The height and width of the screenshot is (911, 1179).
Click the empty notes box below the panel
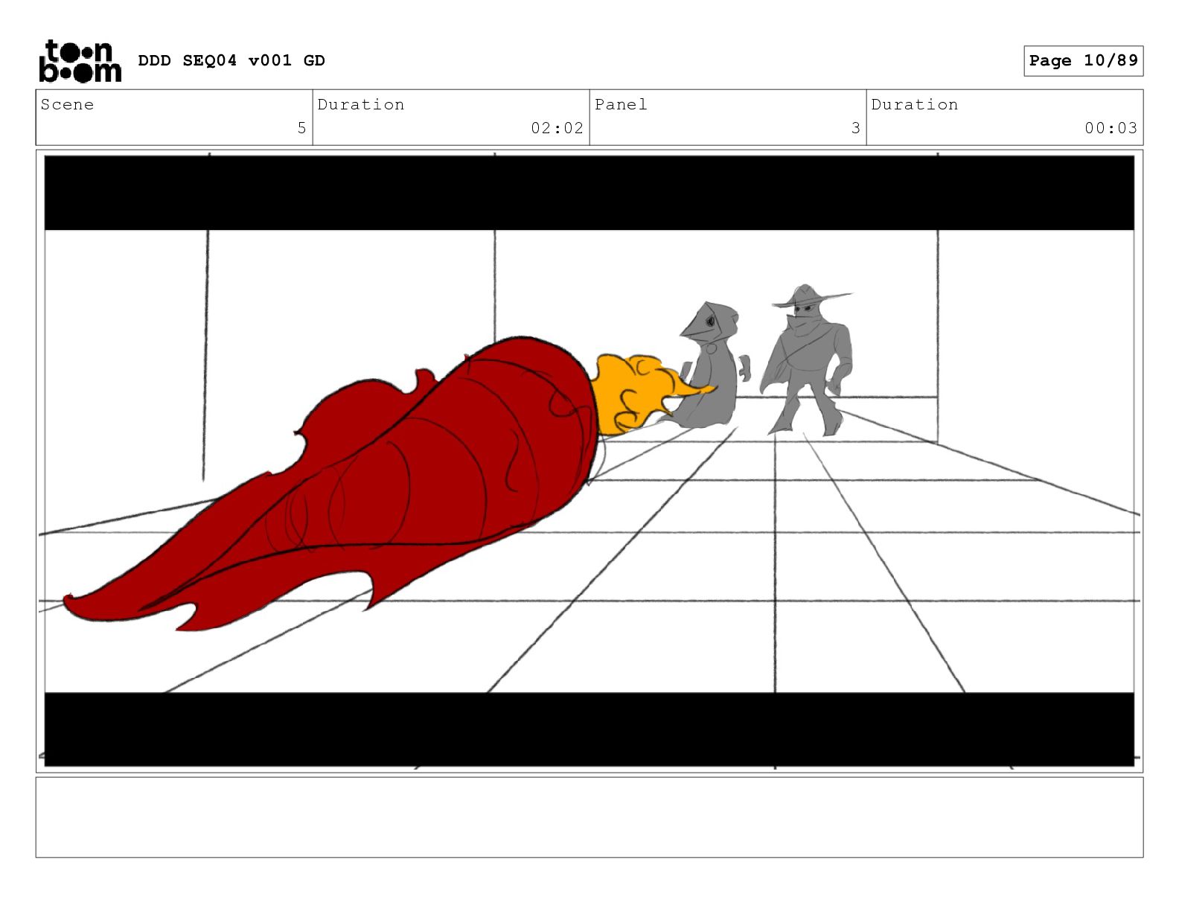tap(589, 817)
